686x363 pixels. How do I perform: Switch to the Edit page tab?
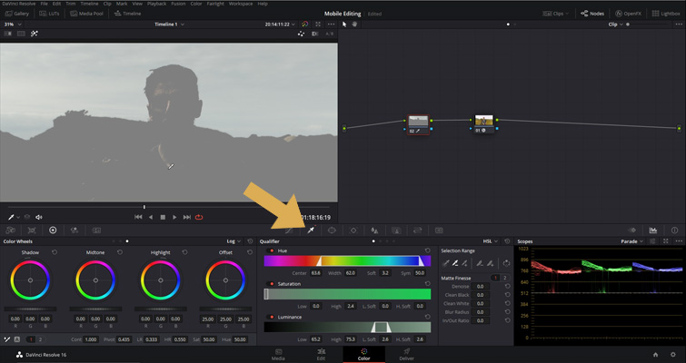[x=321, y=354]
